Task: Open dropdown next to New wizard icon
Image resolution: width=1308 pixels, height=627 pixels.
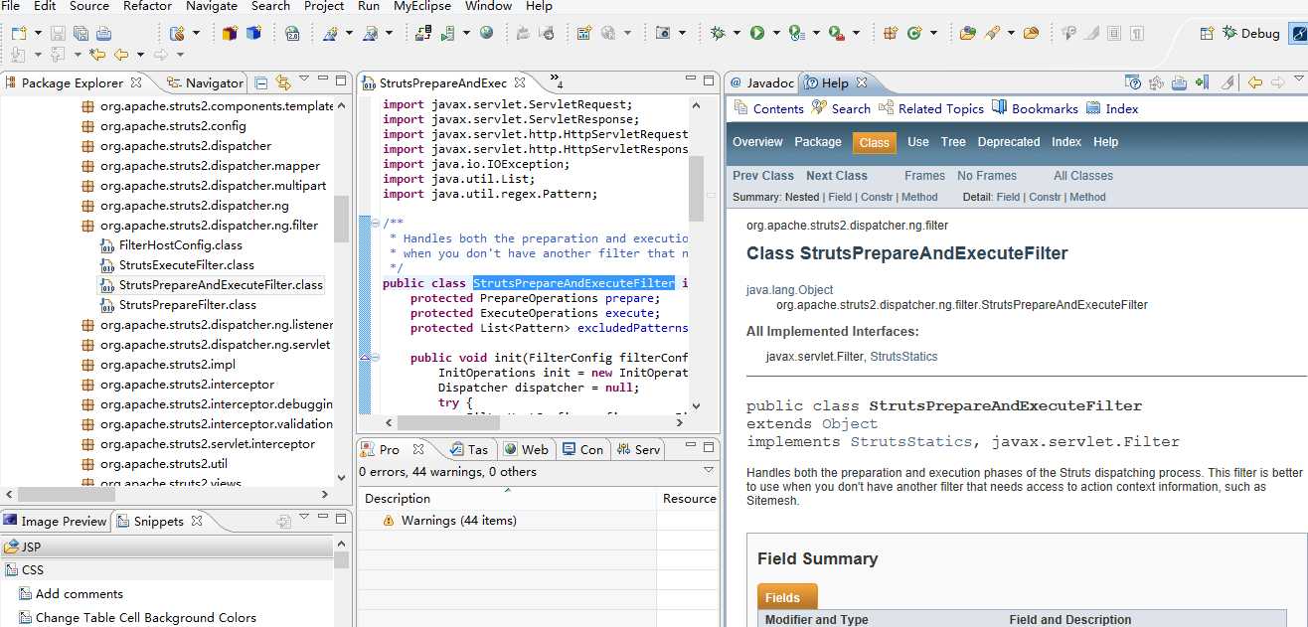Action: click(39, 34)
